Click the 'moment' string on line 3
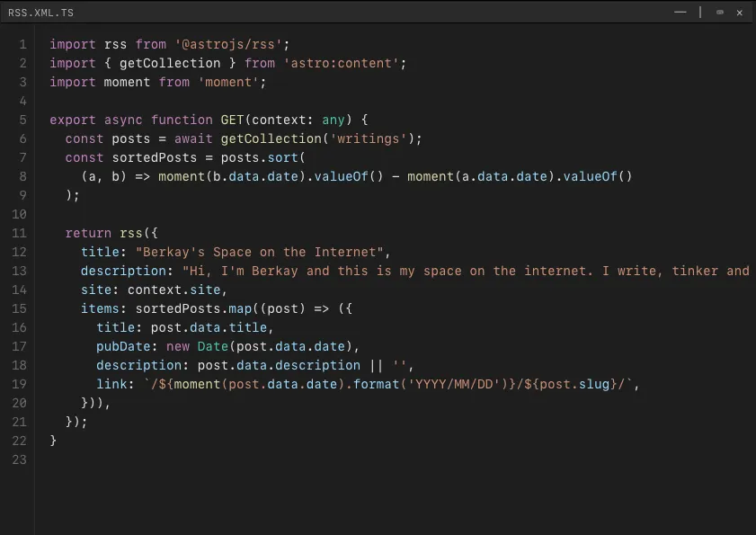 pos(228,82)
